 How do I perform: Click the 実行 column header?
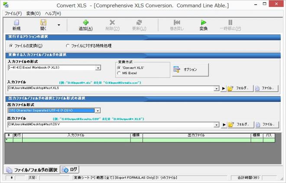(x=17, y=135)
